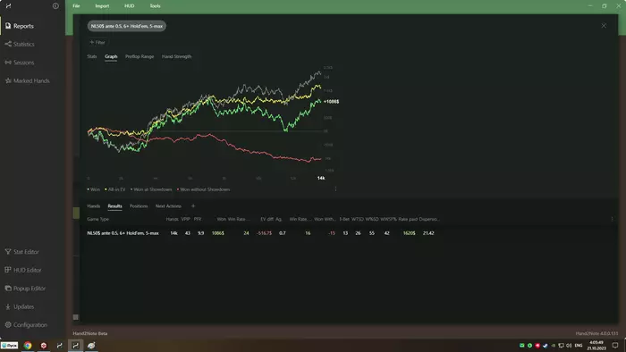The width and height of the screenshot is (626, 352).
Task: Open Google Chrome from taskbar
Action: pos(28,345)
